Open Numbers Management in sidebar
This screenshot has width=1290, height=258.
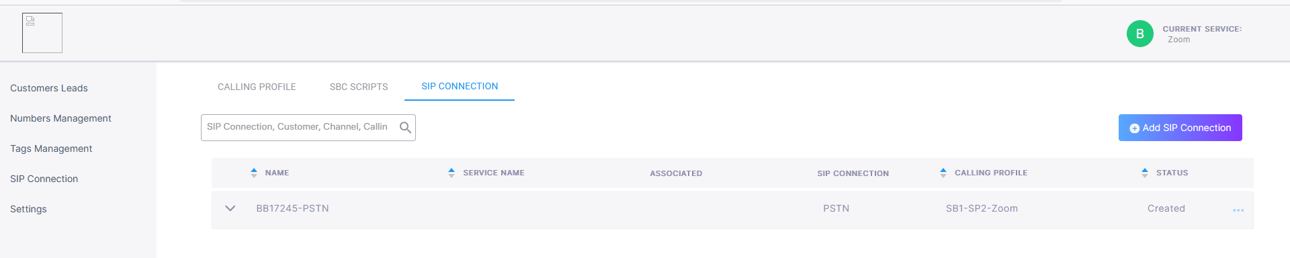(60, 118)
